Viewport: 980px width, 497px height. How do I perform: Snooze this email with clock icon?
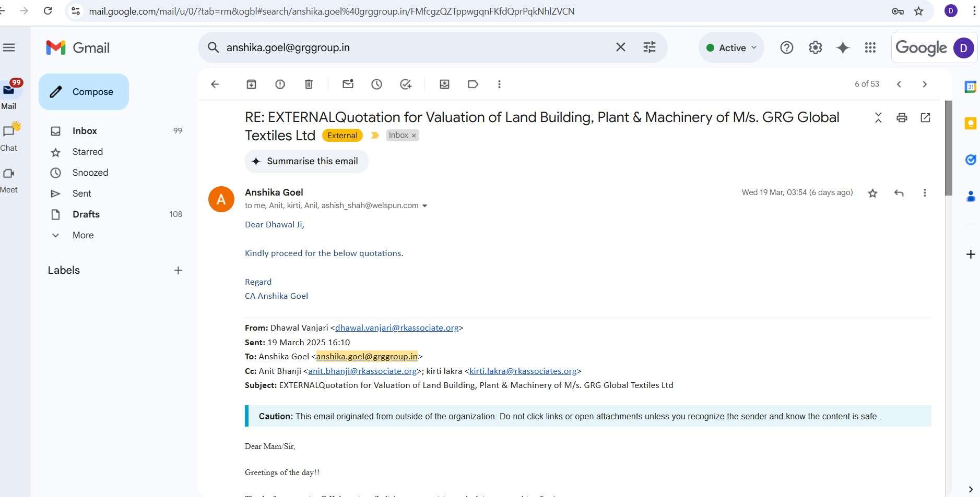point(376,84)
